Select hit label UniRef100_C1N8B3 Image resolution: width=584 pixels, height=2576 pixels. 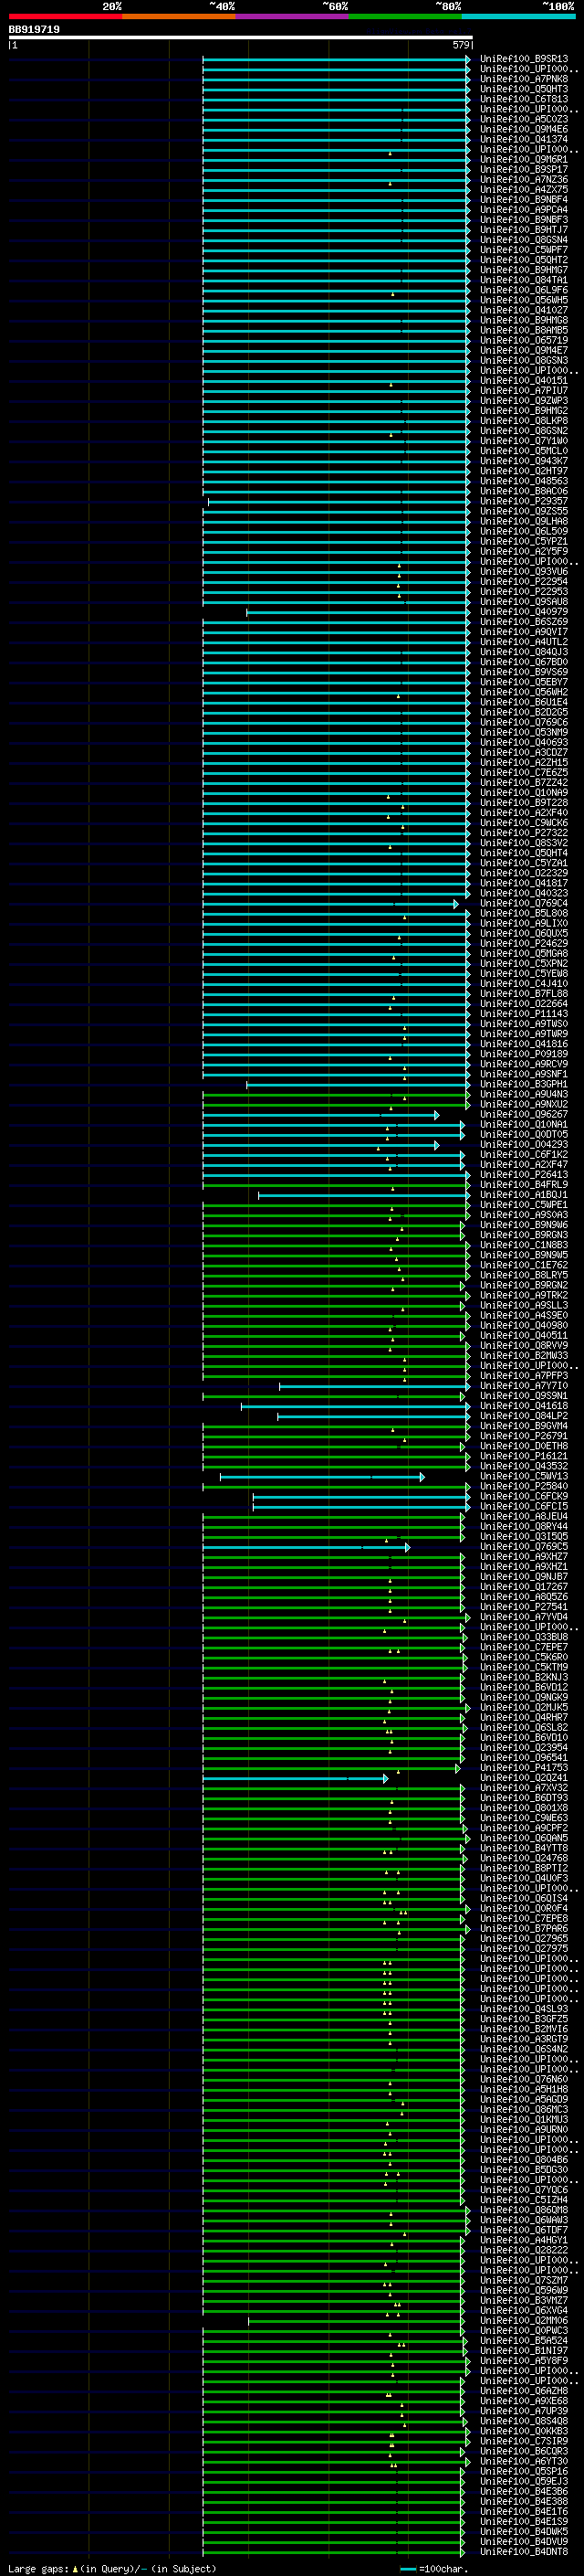(x=524, y=1244)
